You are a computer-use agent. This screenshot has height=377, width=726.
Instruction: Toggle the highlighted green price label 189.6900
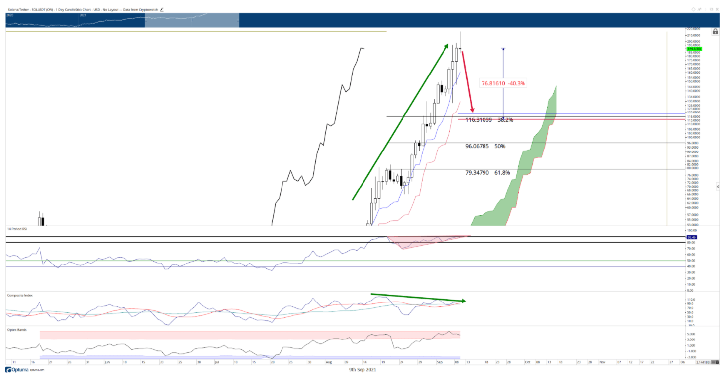pyautogui.click(x=694, y=49)
